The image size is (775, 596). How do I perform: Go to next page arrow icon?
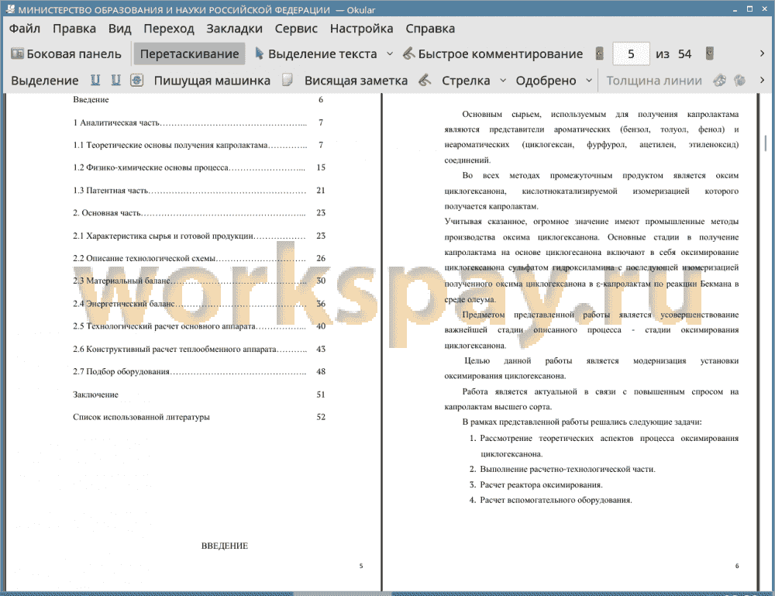pyautogui.click(x=709, y=53)
